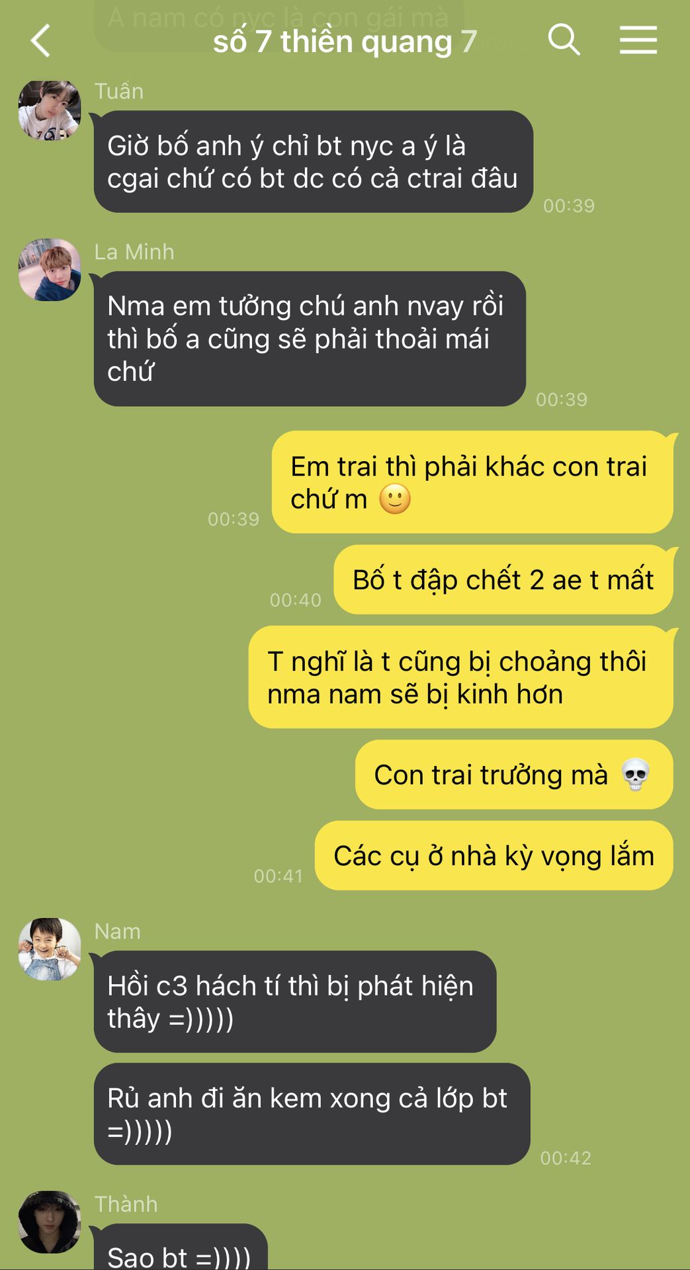Image resolution: width=690 pixels, height=1270 pixels.
Task: Tap the skull emoji in message
Action: tap(636, 775)
